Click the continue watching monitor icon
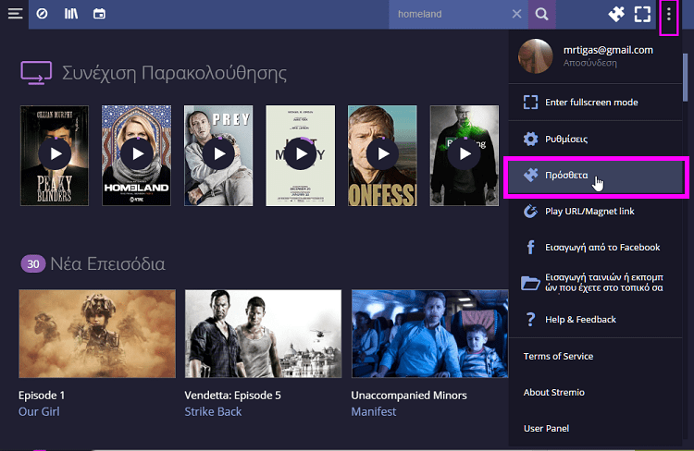The image size is (694, 451). 36,72
